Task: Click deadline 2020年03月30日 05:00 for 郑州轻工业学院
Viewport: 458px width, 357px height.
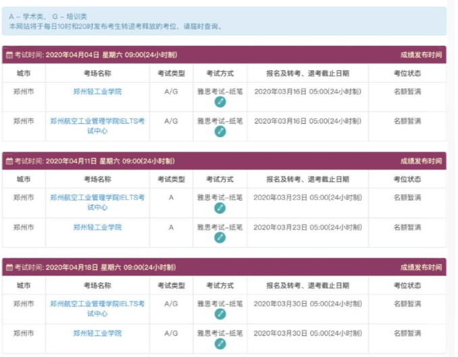Action: point(308,333)
